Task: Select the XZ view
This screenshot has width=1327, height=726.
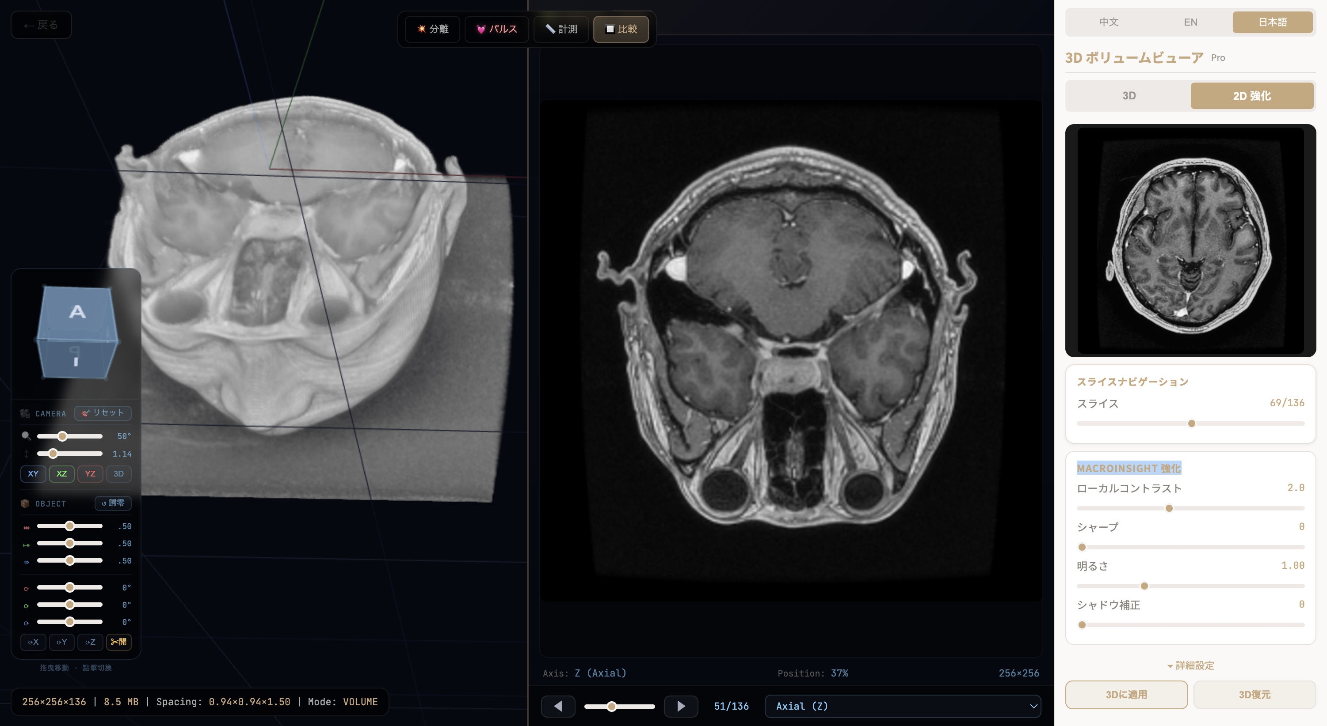Action: pos(61,473)
